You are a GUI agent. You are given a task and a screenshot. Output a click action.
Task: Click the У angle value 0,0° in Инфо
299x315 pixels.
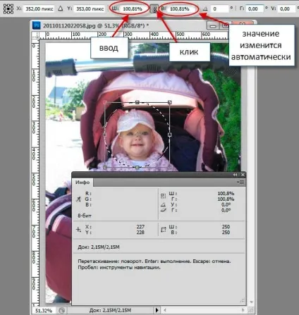(x=226, y=205)
